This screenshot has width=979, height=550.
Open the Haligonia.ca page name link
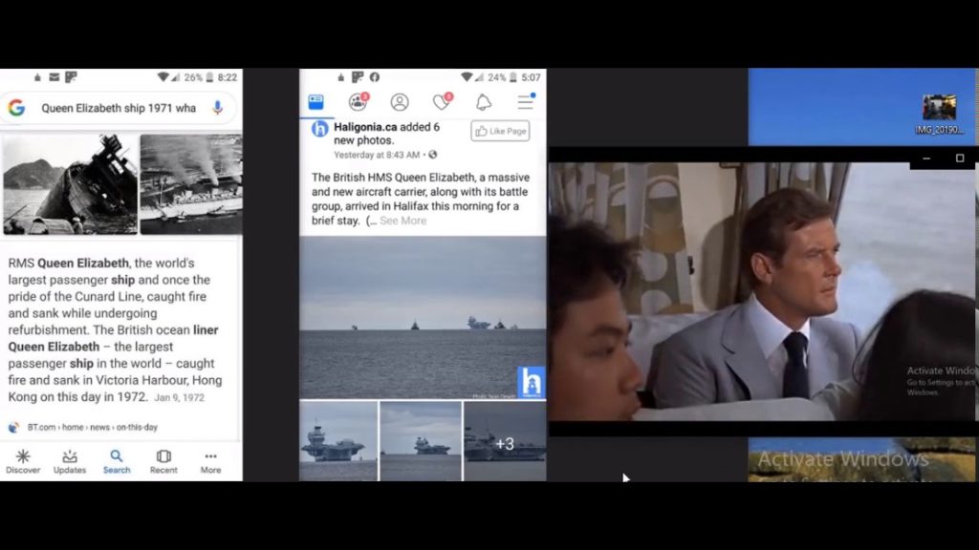tap(365, 127)
